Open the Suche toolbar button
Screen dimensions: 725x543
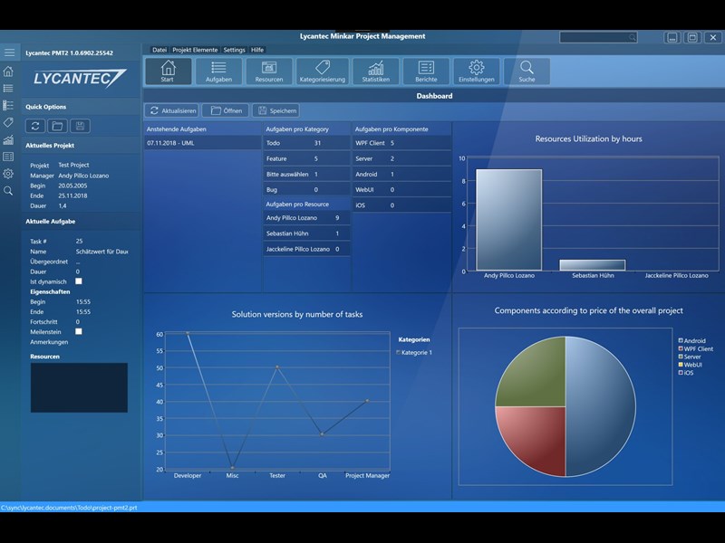(527, 71)
